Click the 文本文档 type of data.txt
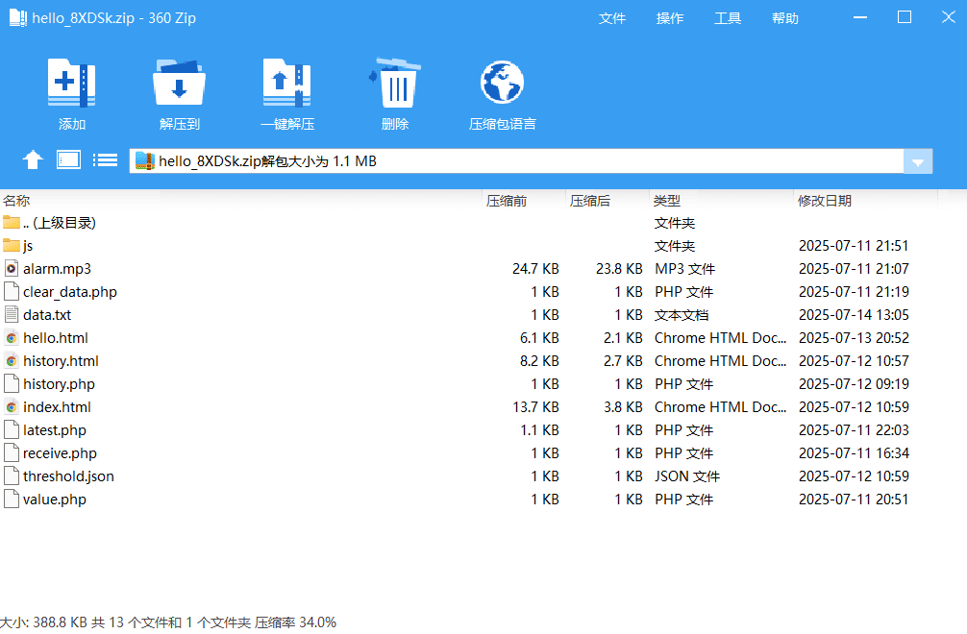Screen dimensions: 967x634 click(682, 315)
